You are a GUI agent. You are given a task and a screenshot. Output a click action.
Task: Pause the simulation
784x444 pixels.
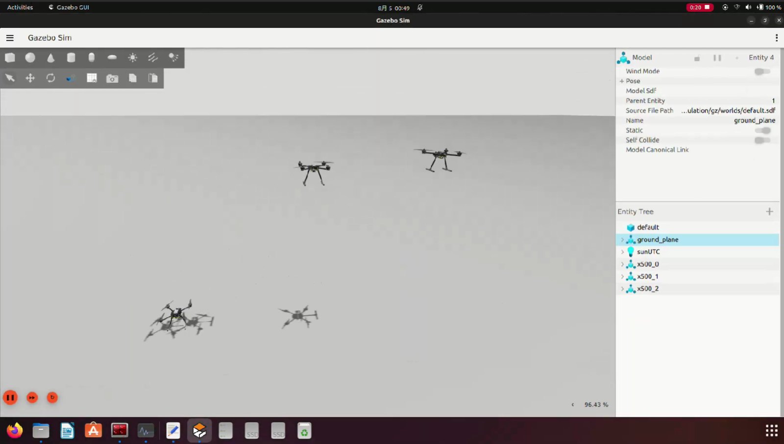[x=10, y=397]
